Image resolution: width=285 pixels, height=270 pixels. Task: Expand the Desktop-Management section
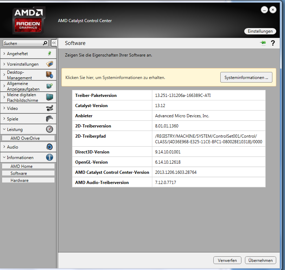coord(4,75)
